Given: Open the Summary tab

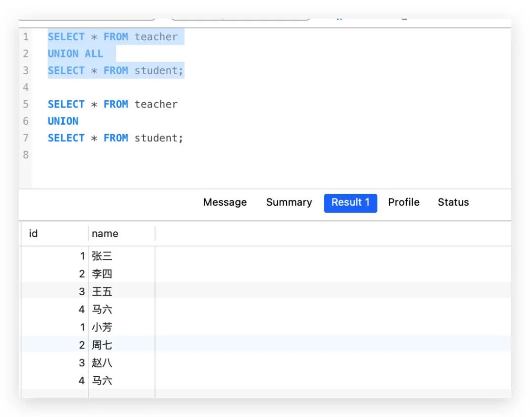Looking at the screenshot, I should point(289,202).
